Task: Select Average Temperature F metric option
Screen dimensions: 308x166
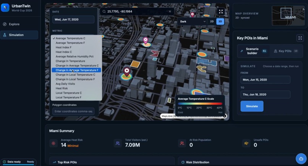Action: pos(76,43)
